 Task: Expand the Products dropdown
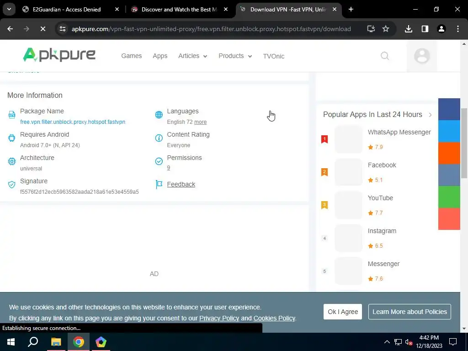235,56
